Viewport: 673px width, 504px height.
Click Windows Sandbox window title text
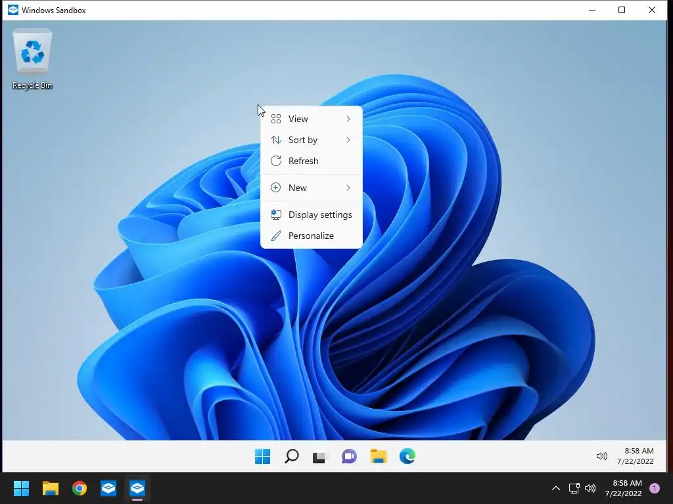click(54, 10)
